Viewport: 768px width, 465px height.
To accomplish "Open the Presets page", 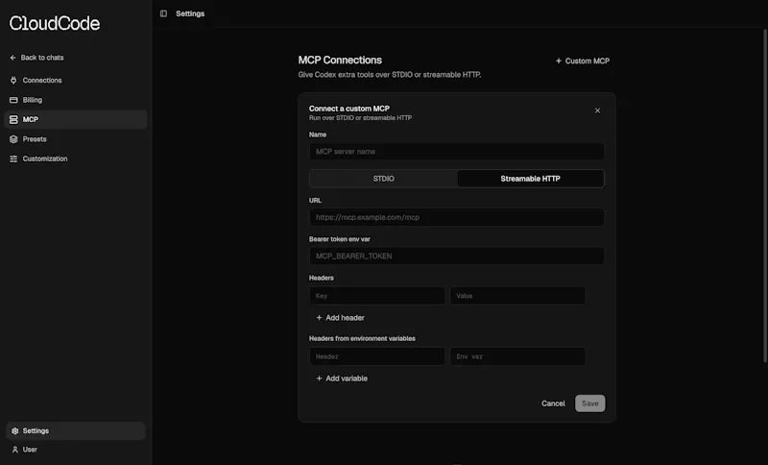I will 76,139.
